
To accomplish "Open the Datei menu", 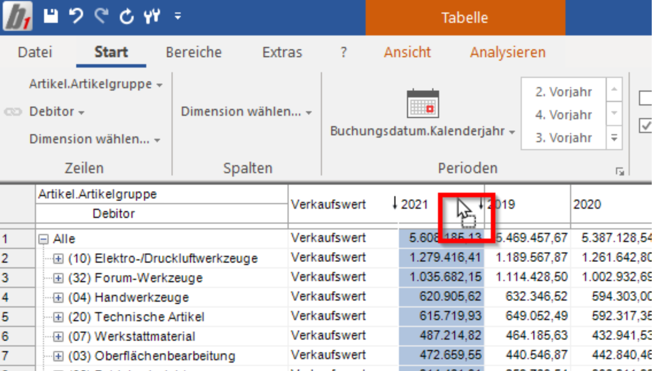I will tap(35, 52).
